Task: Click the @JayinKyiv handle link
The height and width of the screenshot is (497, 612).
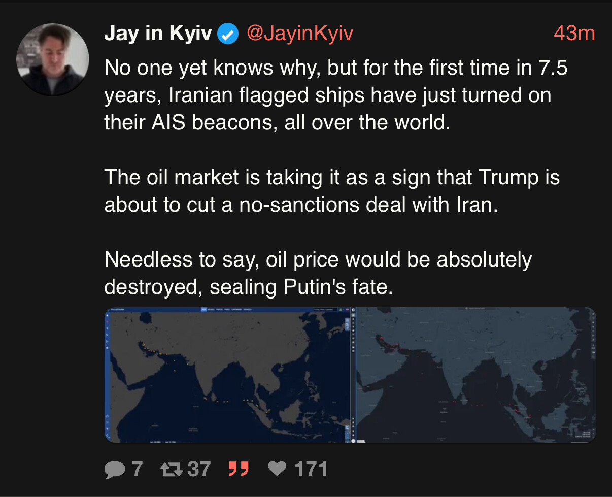Action: point(299,34)
